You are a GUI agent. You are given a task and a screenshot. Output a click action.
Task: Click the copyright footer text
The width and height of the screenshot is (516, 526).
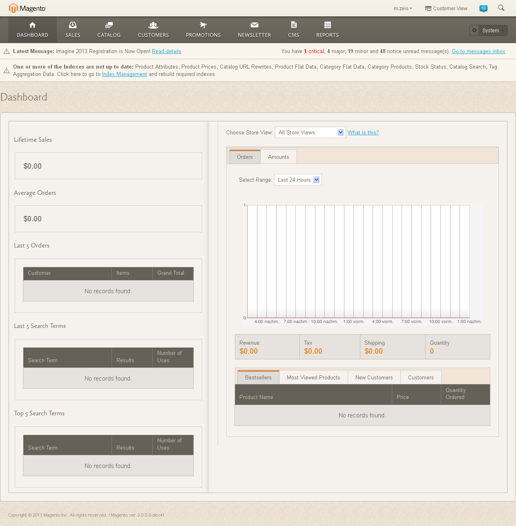coord(86,515)
